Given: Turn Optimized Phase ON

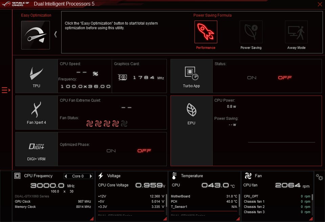Looking at the screenshot, I should coord(111,151).
